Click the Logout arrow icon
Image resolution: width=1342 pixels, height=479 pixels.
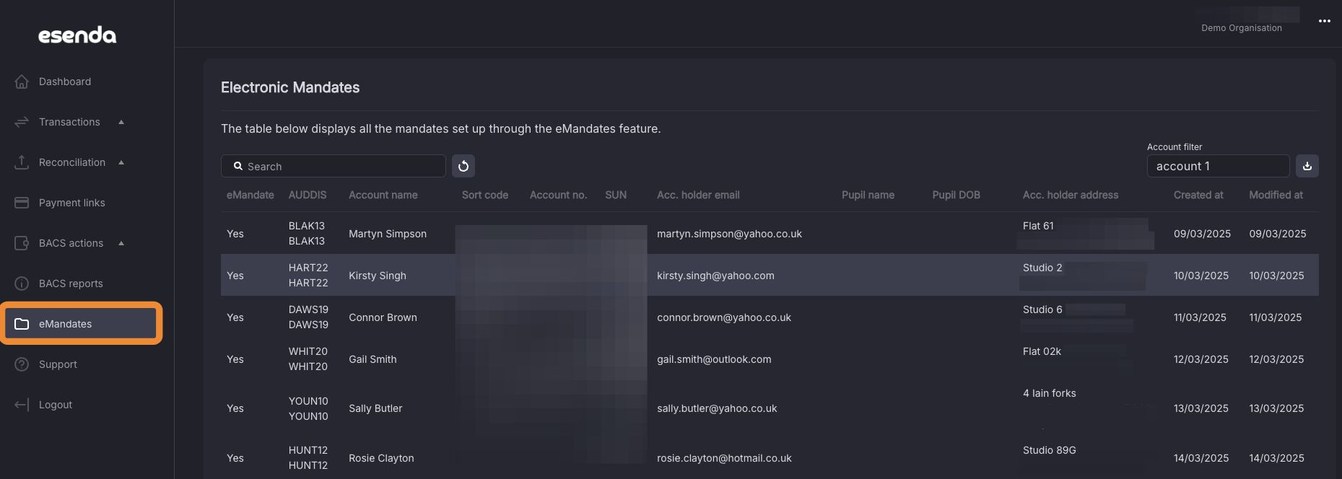(22, 405)
